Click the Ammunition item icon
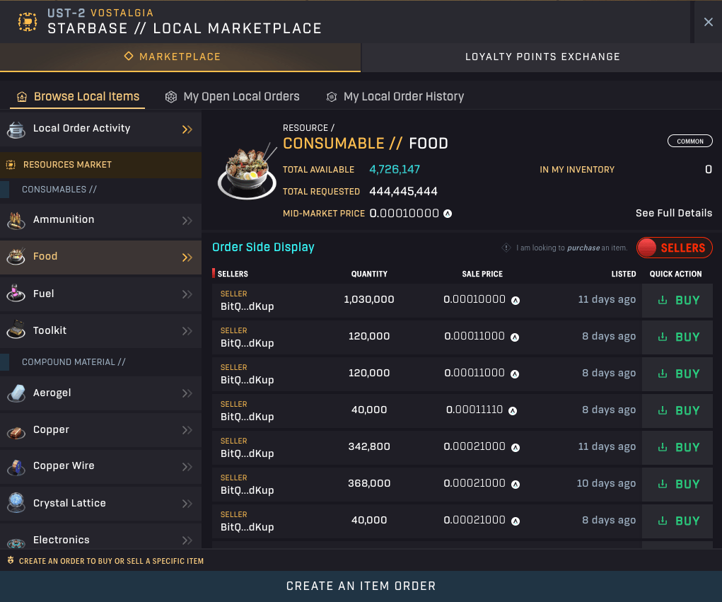The height and width of the screenshot is (602, 722). pyautogui.click(x=16, y=221)
